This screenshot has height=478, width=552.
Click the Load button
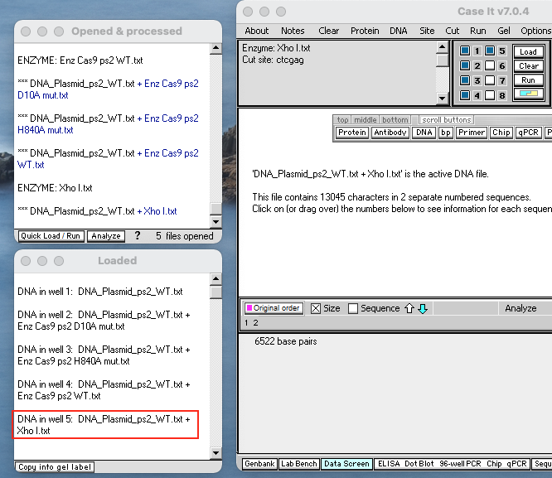coord(528,51)
